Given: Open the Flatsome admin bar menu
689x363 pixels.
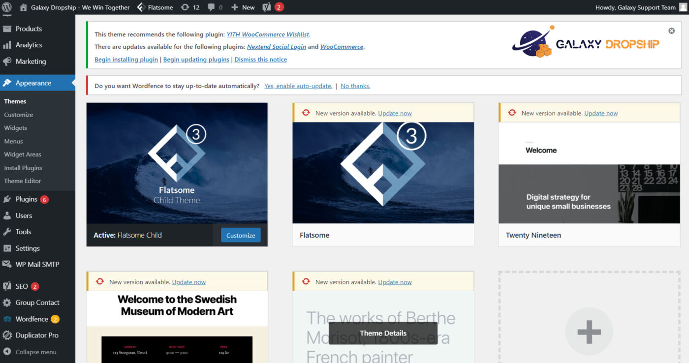Looking at the screenshot, I should pos(155,7).
